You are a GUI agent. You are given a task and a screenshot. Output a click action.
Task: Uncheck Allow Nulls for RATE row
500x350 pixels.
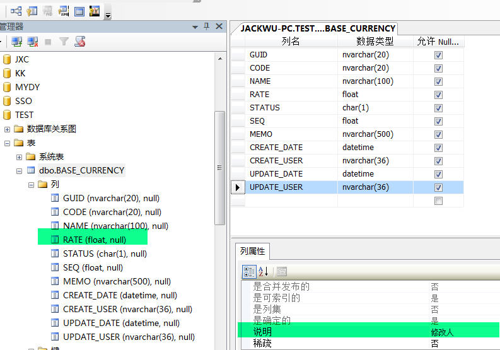point(438,95)
